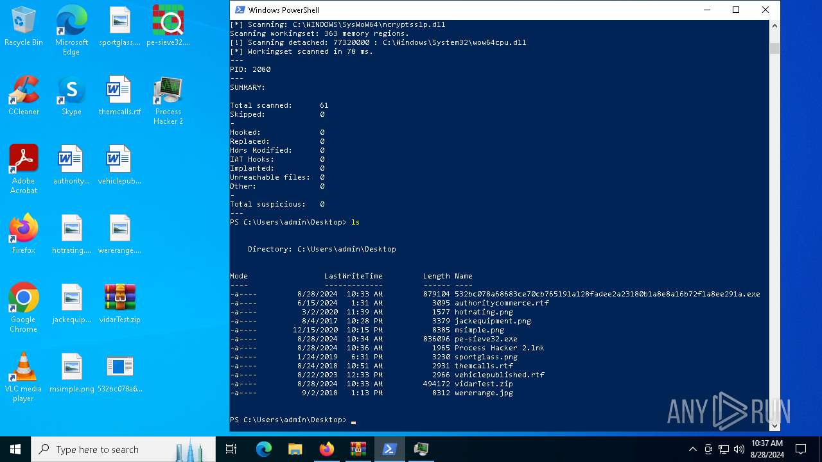
Task: Click the authoritycommerce.rtf line in the listing
Action: (x=389, y=303)
